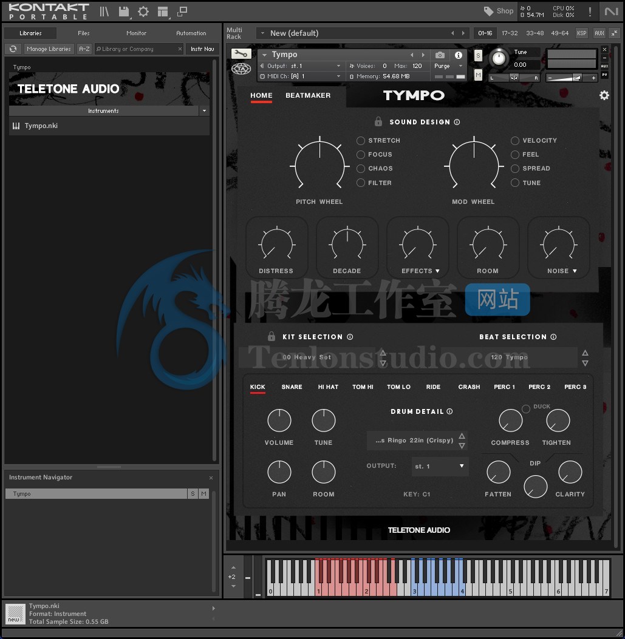Open the instrument info icon
Screen dimensions: 625x639
459,55
